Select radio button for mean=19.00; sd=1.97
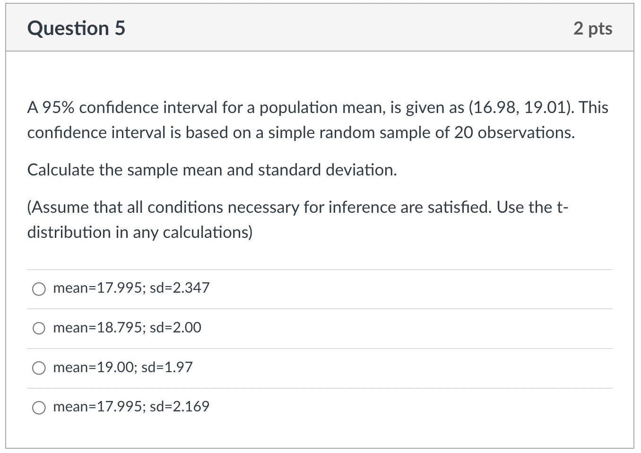Screen dimensions: 641x453 (39, 368)
